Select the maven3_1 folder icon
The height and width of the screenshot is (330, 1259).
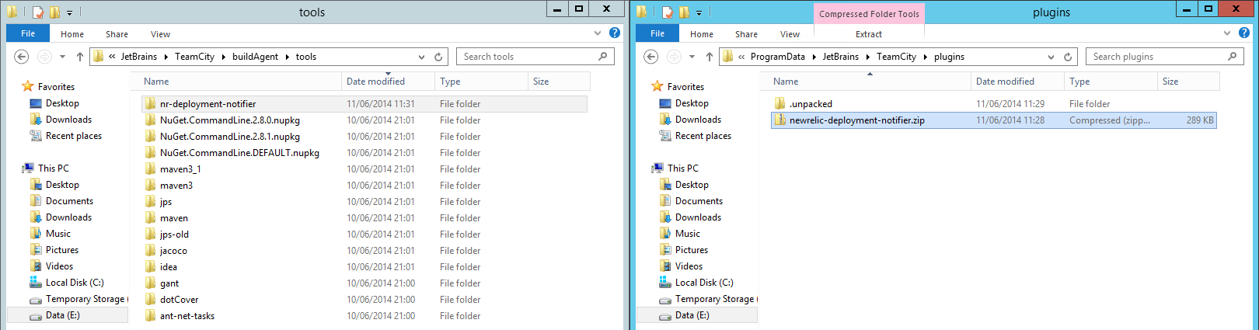(151, 169)
